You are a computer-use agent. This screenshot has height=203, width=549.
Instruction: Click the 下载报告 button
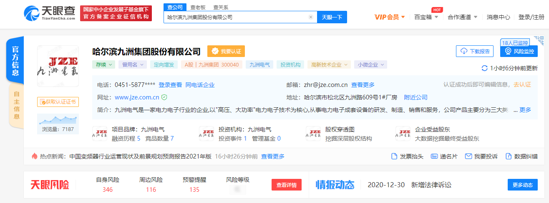pos(475,51)
